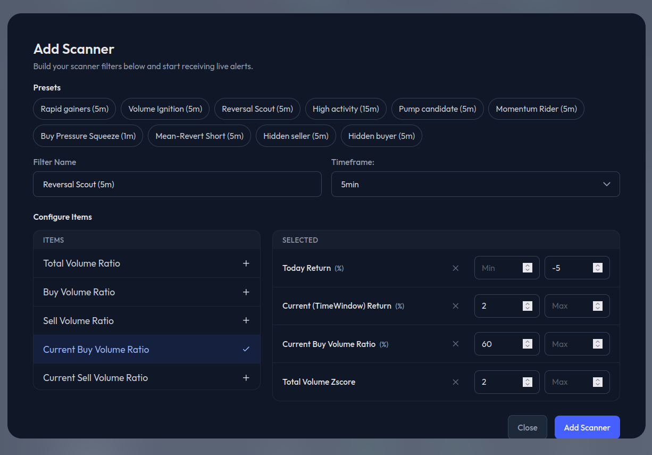Image resolution: width=652 pixels, height=455 pixels.
Task: Select the Rapid gainers (5m) preset
Action: pyautogui.click(x=74, y=109)
